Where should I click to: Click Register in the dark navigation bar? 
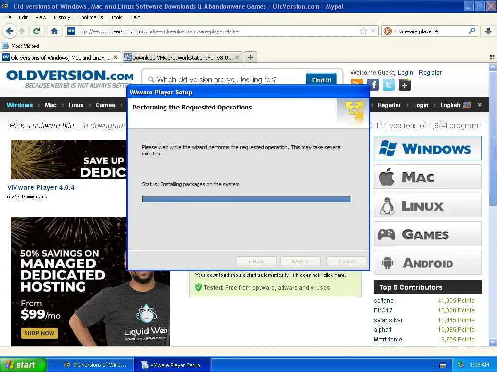[389, 105]
